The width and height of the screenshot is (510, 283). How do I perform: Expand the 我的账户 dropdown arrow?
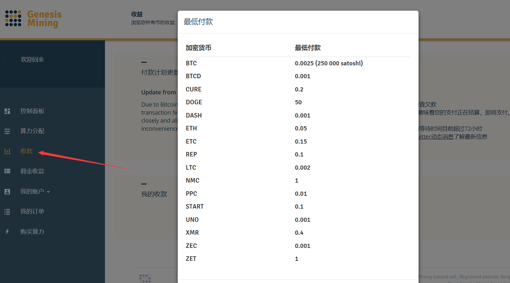point(48,192)
